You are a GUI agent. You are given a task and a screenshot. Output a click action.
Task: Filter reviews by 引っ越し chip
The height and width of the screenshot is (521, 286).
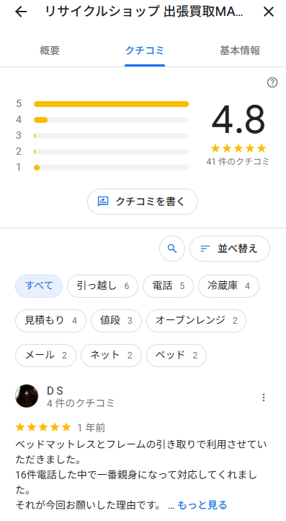pyautogui.click(x=102, y=286)
